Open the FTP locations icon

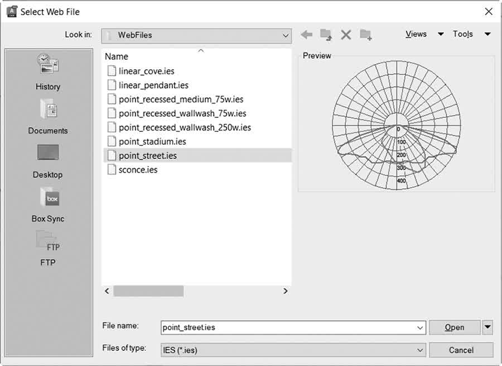click(48, 248)
